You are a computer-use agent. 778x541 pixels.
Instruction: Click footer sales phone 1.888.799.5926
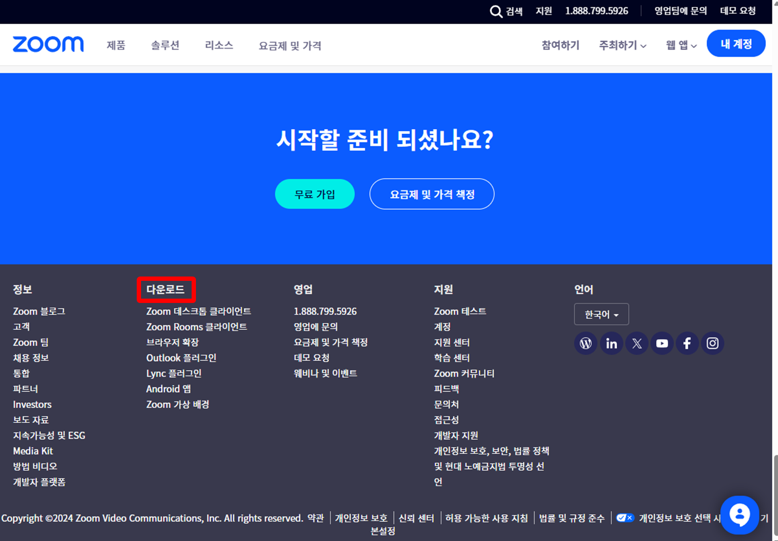pos(325,311)
